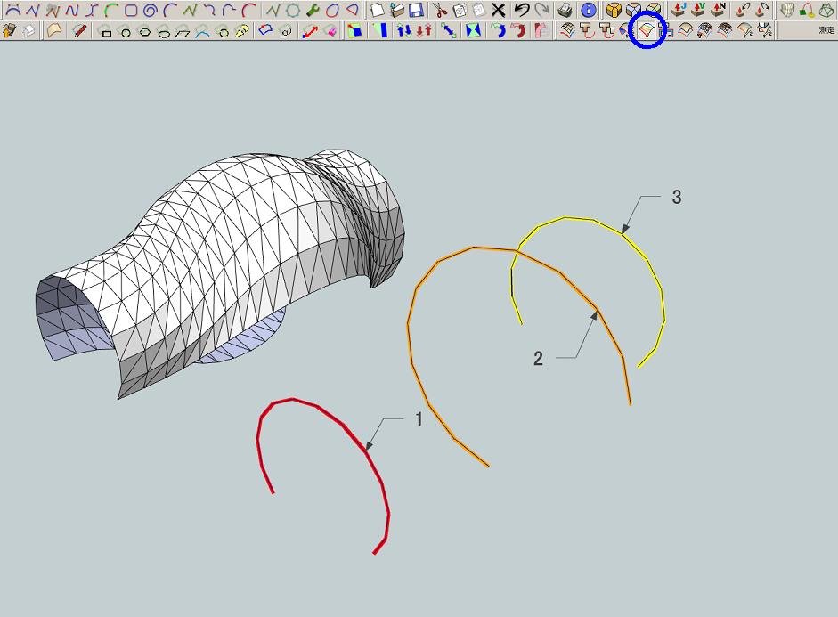Click the red curved rotate arrow icon

(x=518, y=31)
